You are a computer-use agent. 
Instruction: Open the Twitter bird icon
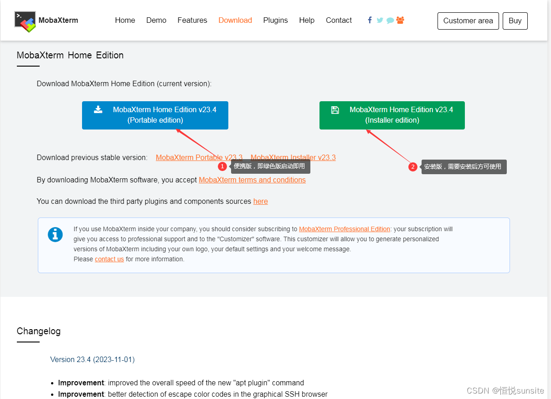click(380, 21)
